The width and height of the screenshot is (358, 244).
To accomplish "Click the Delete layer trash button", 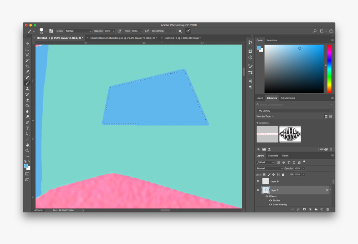I will pos(328,209).
